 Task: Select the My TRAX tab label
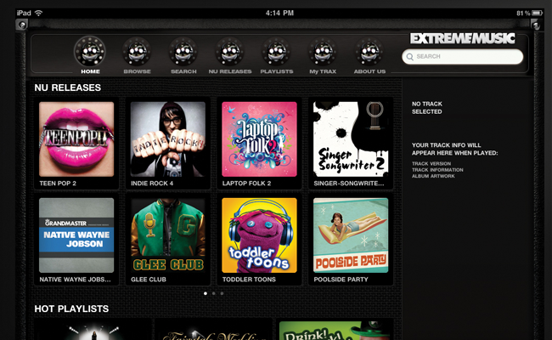coord(323,71)
